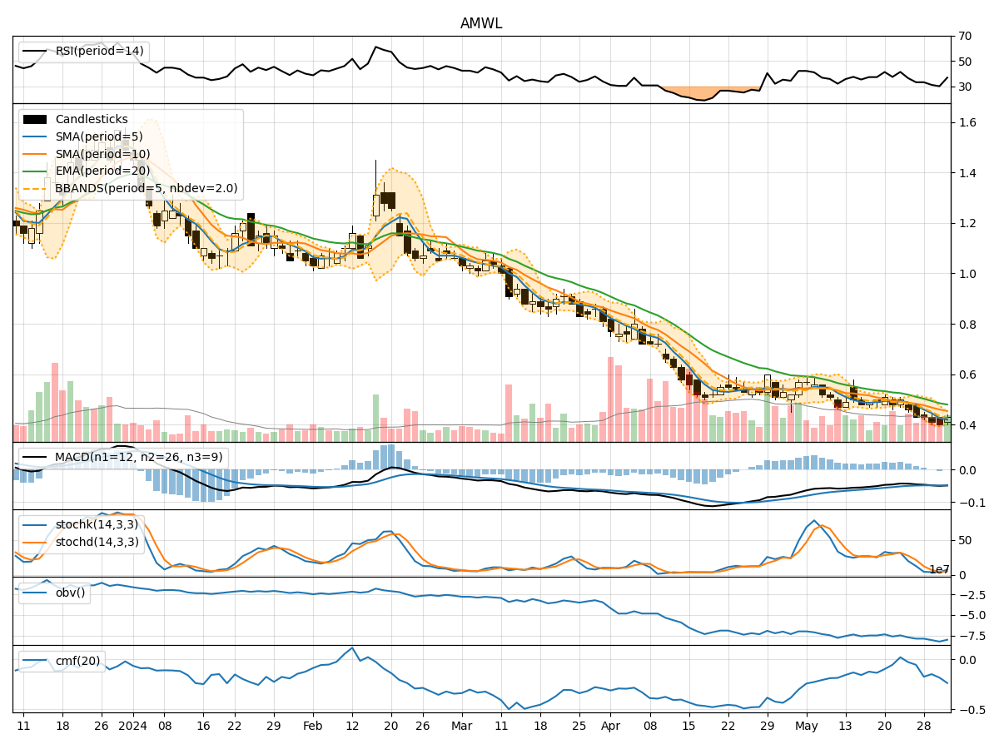Click the 70 RSI axis label
Screen dimensions: 999x749
(965, 37)
